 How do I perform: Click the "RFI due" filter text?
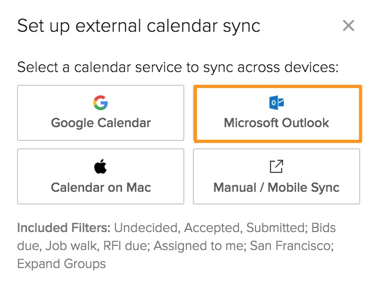click(121, 246)
